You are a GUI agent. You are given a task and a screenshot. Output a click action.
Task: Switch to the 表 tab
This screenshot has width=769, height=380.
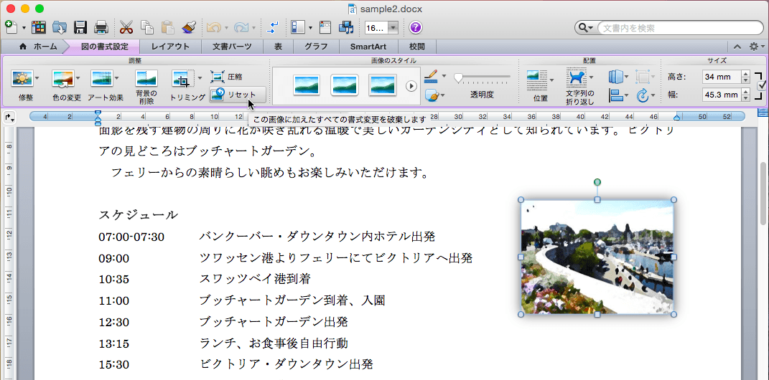[x=278, y=47]
